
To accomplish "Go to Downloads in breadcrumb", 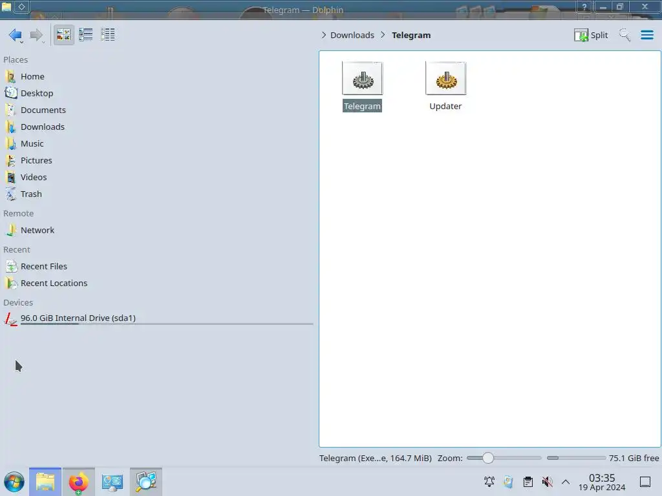I will coord(352,35).
